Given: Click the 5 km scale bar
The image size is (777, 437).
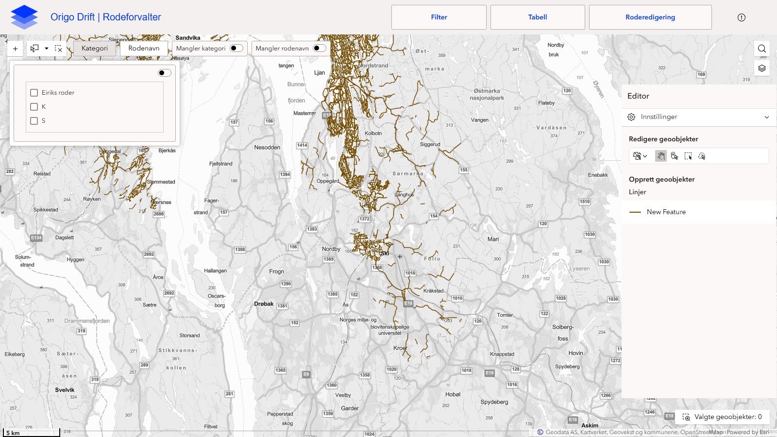Looking at the screenshot, I should pyautogui.click(x=31, y=433).
